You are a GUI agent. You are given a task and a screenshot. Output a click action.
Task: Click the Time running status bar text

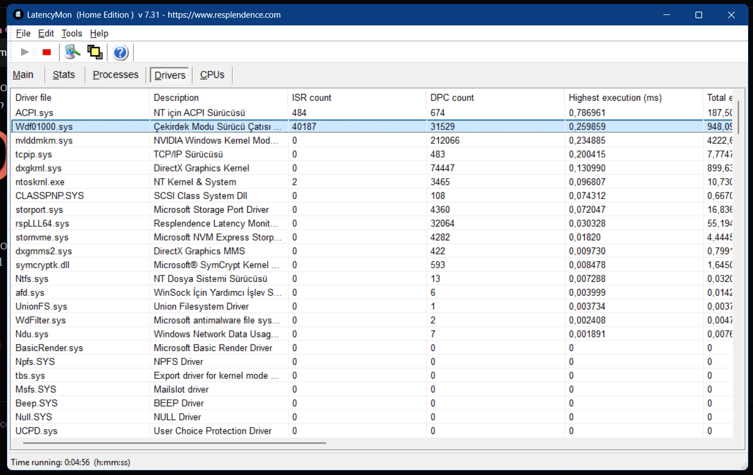(x=70, y=462)
